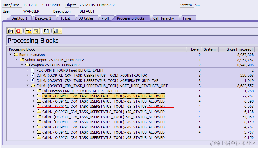Screen dimensions: 258x148
Task: Click the GENERATE_GUID_TAB row document icon
Action: pos(33,80)
